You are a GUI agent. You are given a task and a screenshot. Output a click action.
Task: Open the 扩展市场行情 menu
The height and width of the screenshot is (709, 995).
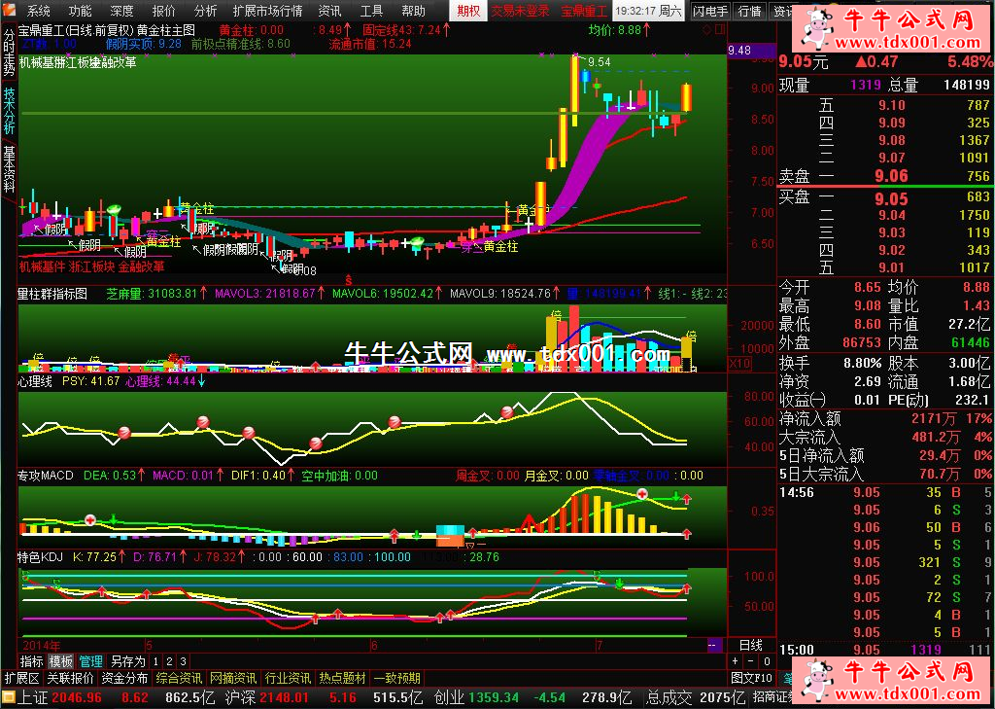[267, 11]
